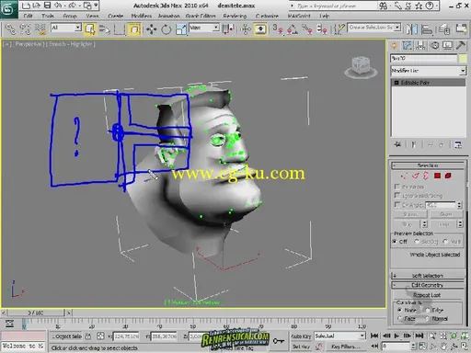Viewport: 471px width, 353px height.
Task: Select the Border sub-object level icon
Action: tap(426, 176)
